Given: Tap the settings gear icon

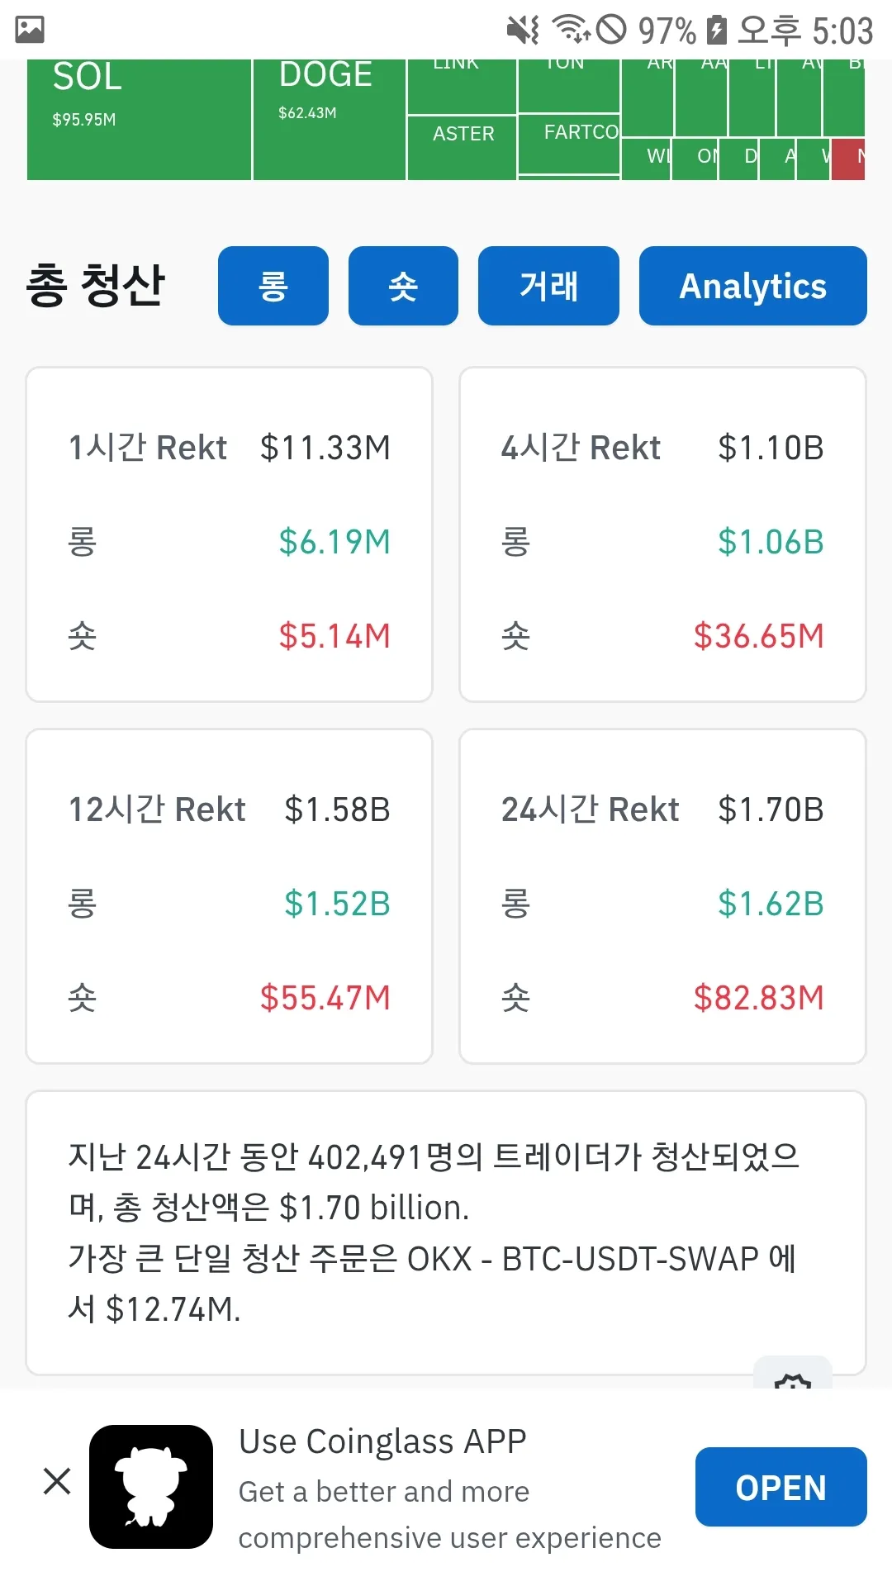Looking at the screenshot, I should 793,1378.
